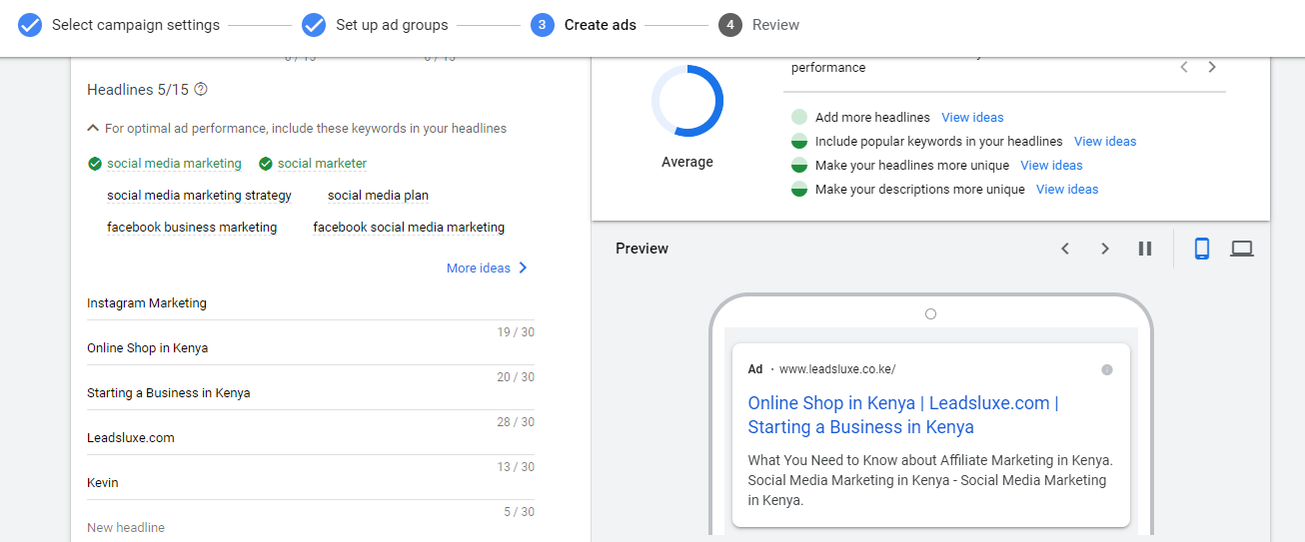Click the ad strength Average circular meter

pos(687,101)
